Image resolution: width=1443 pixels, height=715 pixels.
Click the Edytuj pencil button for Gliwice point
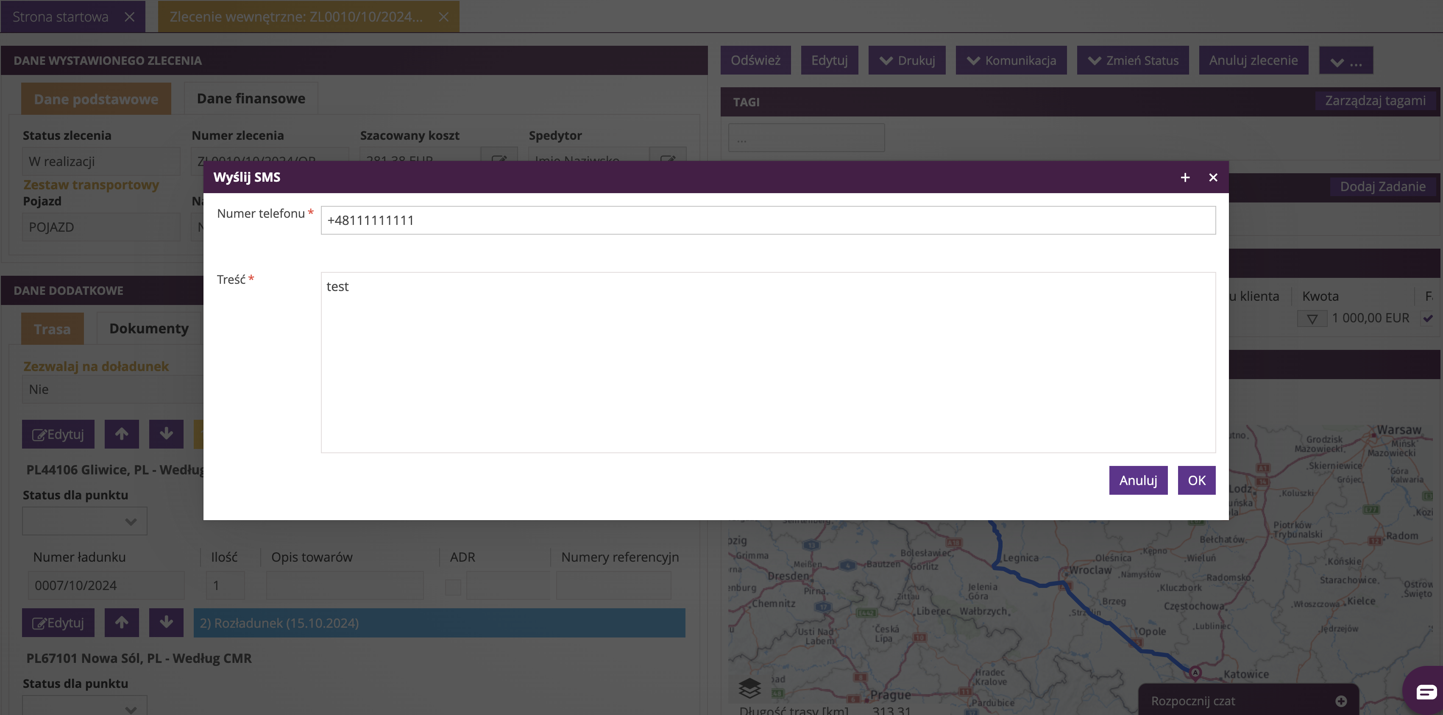tap(58, 434)
